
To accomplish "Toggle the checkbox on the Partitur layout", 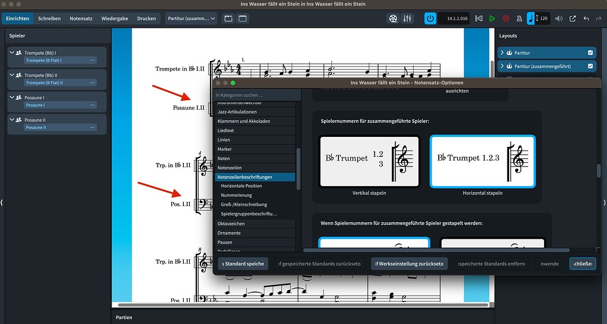I will 590,53.
